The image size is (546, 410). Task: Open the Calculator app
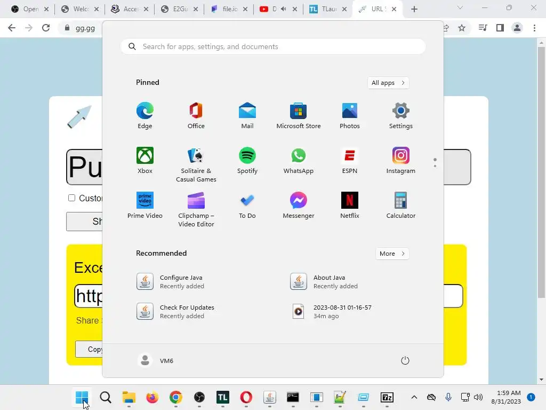click(401, 206)
